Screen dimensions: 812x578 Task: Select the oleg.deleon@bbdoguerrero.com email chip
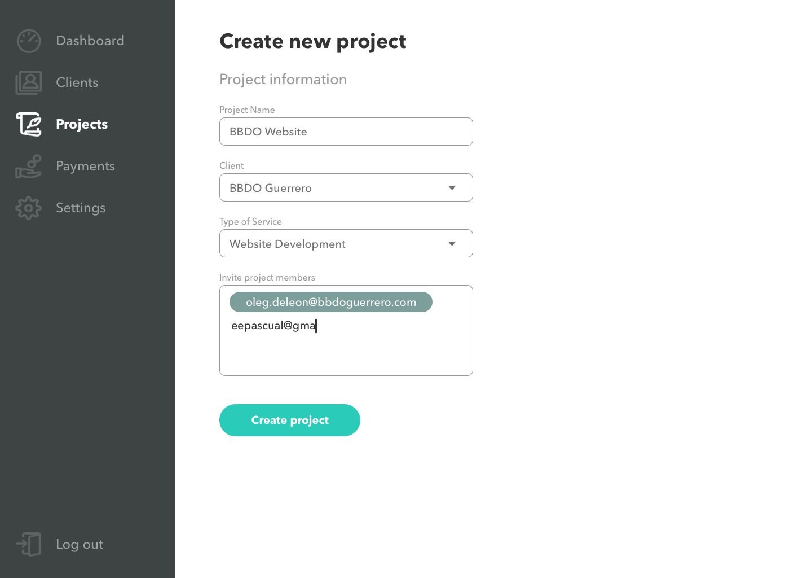pyautogui.click(x=331, y=302)
